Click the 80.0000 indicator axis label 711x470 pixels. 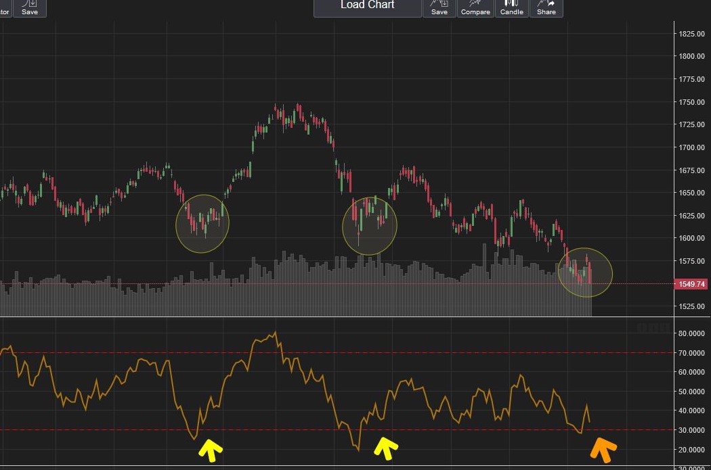tap(691, 333)
